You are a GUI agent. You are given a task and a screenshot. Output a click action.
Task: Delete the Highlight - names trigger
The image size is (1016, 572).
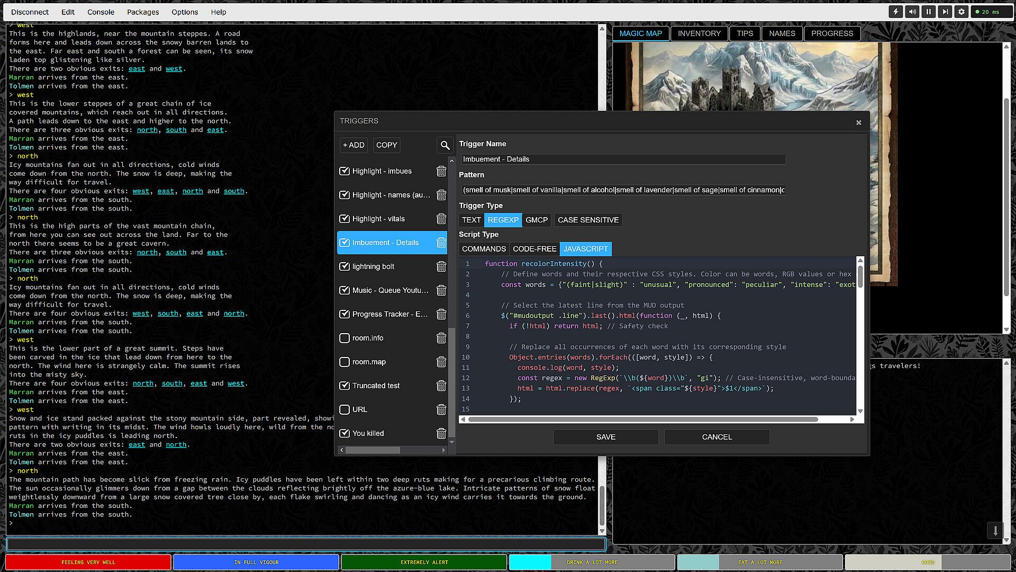coord(441,195)
